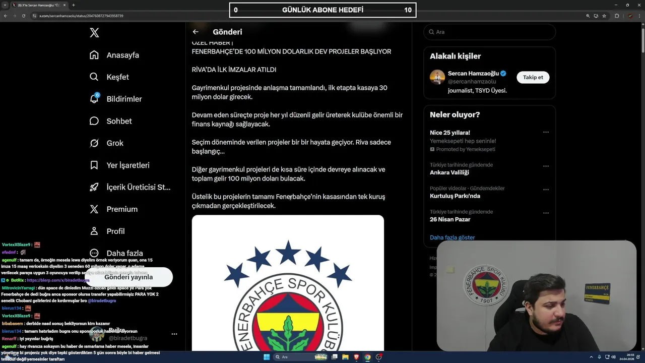Open the Windows Start menu
Screen dimensions: 645x363
point(267,357)
